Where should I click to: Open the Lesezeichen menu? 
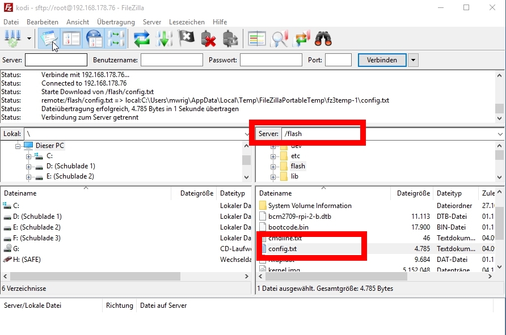[x=187, y=22]
